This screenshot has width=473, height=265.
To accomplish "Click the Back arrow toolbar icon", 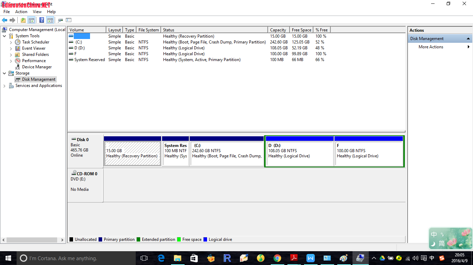I will click(x=5, y=20).
